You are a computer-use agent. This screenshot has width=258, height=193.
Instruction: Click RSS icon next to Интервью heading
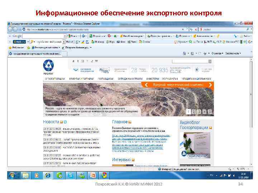[133, 160]
